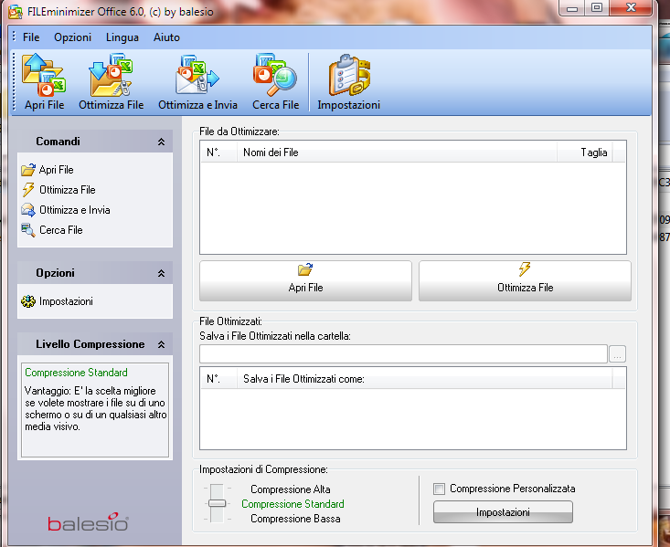This screenshot has width=670, height=547.
Task: Click the Ottimizza e Invia link text
Action: pyautogui.click(x=75, y=210)
